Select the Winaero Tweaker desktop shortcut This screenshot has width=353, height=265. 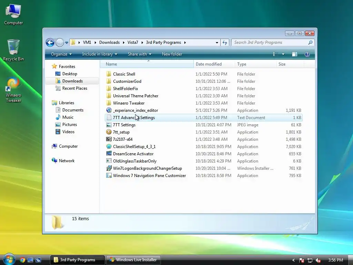pyautogui.click(x=13, y=90)
